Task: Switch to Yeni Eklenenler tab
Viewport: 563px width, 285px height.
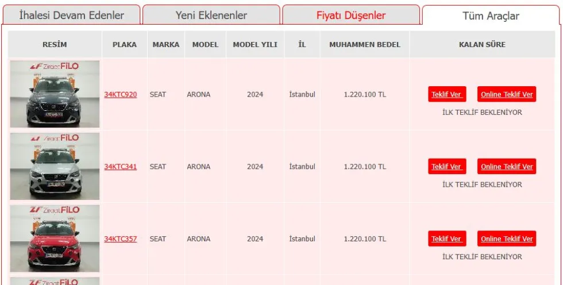Action: point(211,16)
